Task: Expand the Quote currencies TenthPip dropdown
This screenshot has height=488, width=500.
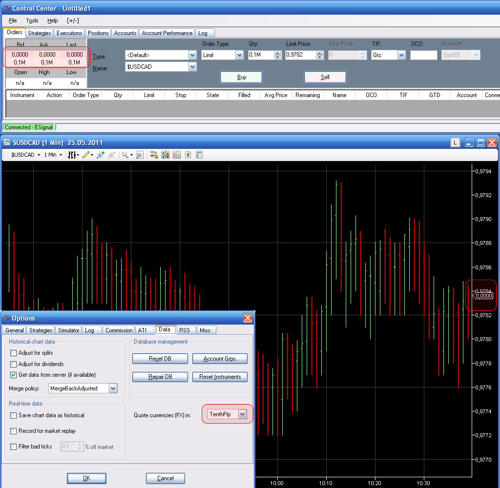Action: (242, 414)
